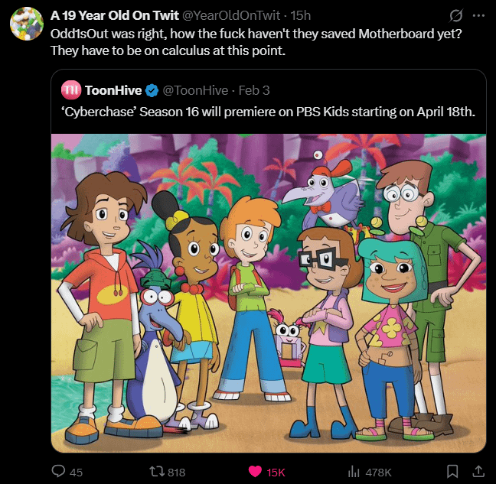Click the 478K views count
Image resolution: width=496 pixels, height=484 pixels.
tap(378, 473)
